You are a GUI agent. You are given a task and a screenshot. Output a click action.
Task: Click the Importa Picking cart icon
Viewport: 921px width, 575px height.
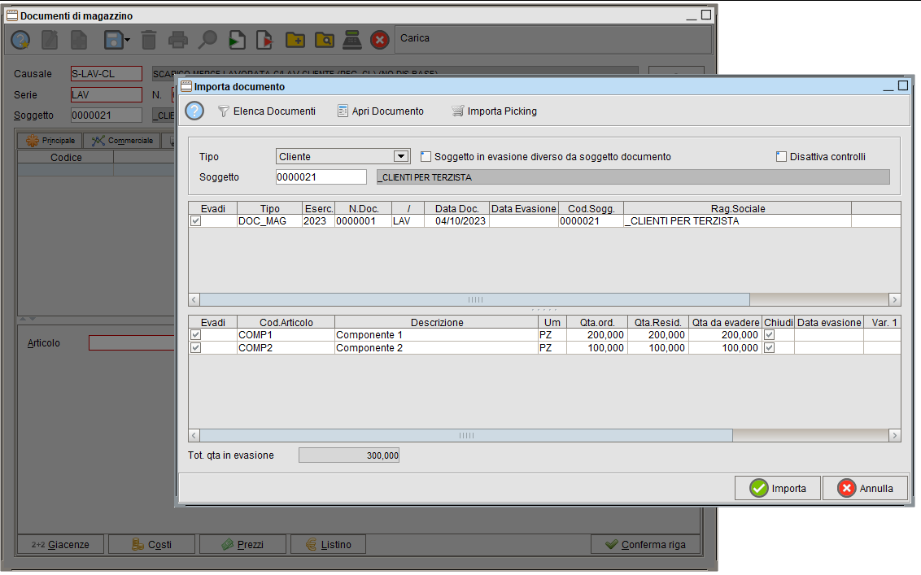(458, 111)
